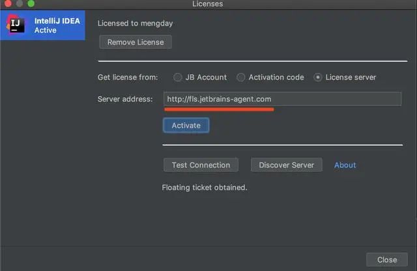This screenshot has width=417, height=271.
Task: Run Test Connection for the license server
Action: point(201,165)
